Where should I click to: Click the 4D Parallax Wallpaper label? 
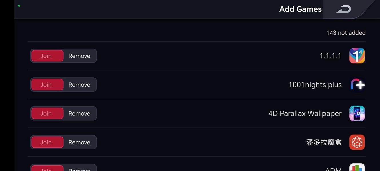(305, 114)
